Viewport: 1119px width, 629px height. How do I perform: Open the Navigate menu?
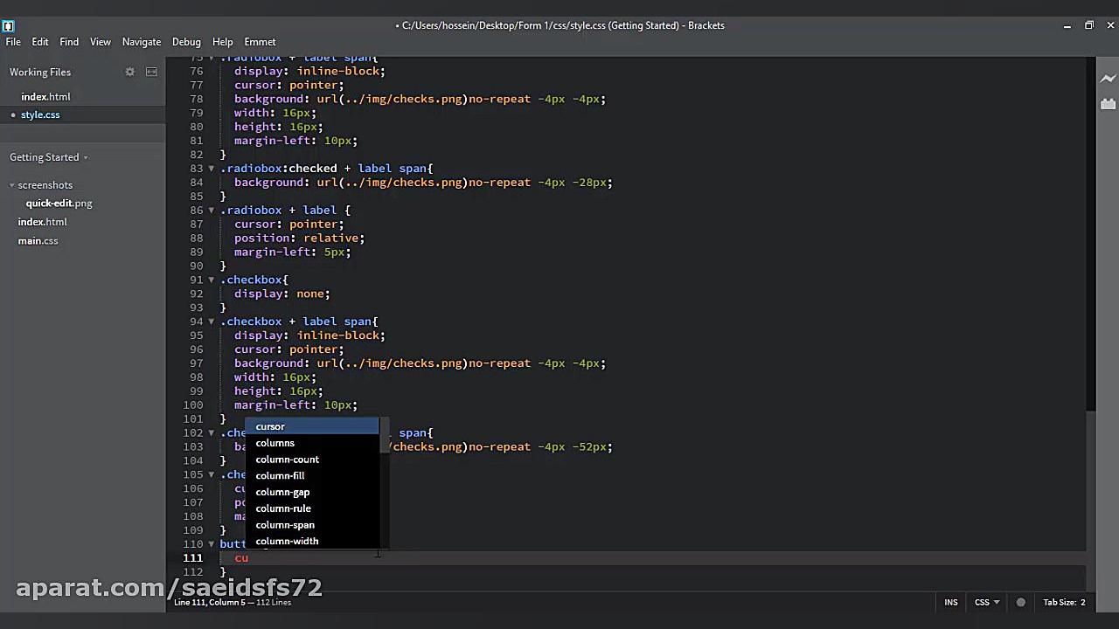(x=142, y=42)
